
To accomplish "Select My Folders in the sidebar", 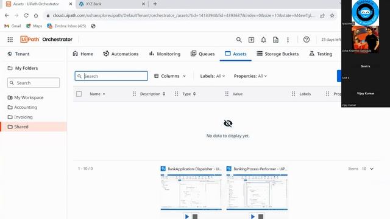I will tap(23, 68).
